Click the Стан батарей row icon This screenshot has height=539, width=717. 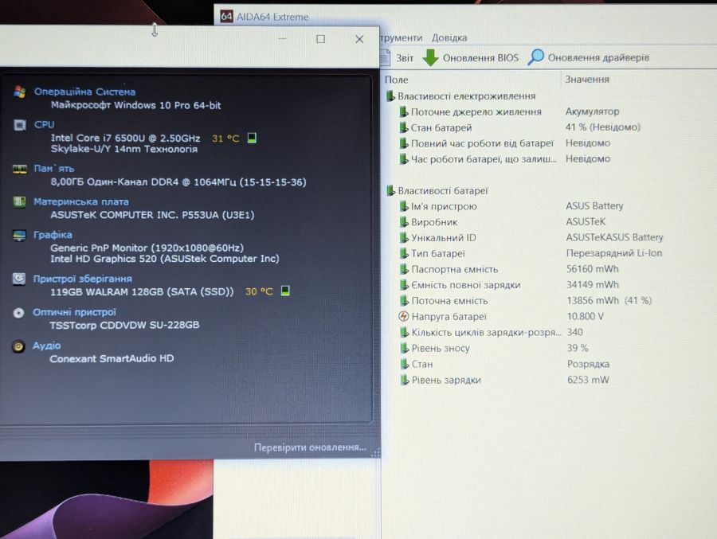[x=403, y=127]
